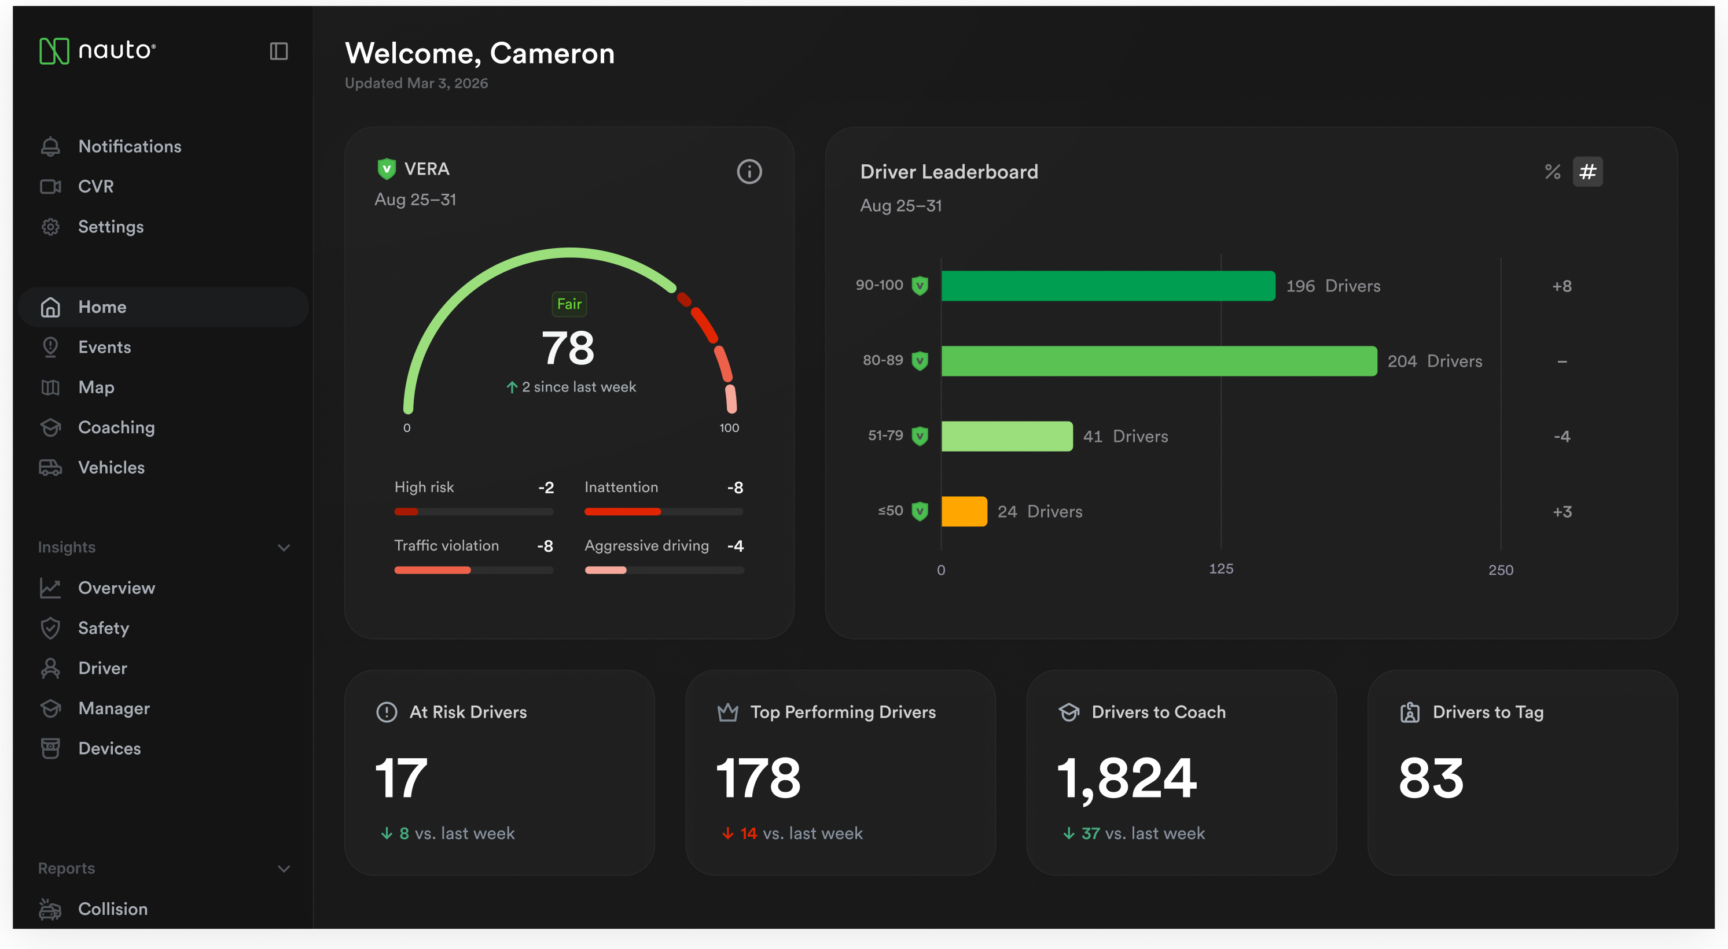Switch leaderboard to number (#) view
The width and height of the screenshot is (1728, 949).
(1587, 172)
